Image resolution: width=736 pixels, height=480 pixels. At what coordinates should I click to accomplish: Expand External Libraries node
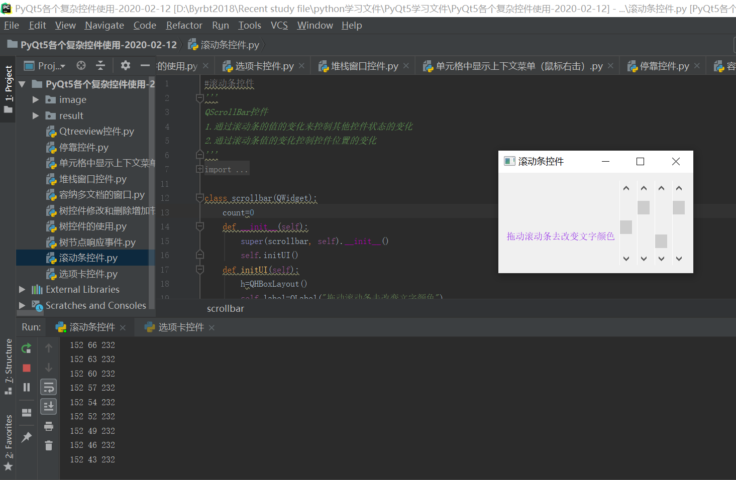point(22,289)
